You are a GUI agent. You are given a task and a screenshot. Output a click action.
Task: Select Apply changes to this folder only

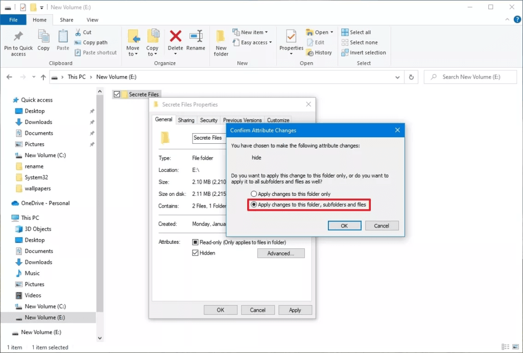tap(254, 194)
